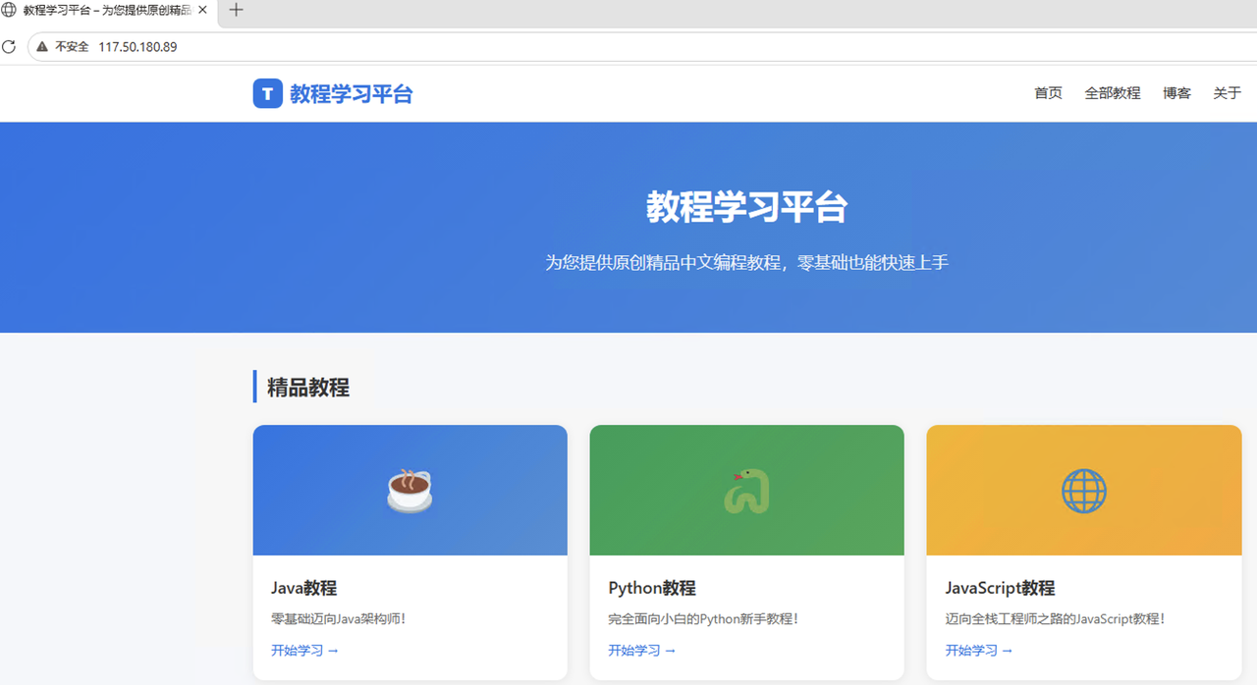Close the 教程学习平台 browser tab
Screen dimensions: 1257x685
[x=203, y=10]
